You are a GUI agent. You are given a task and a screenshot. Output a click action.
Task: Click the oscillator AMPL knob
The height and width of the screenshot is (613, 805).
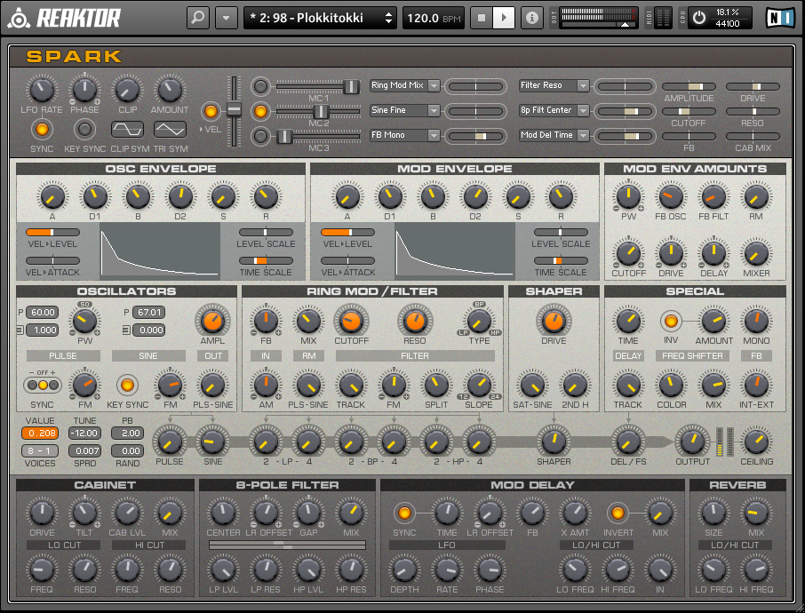[212, 322]
